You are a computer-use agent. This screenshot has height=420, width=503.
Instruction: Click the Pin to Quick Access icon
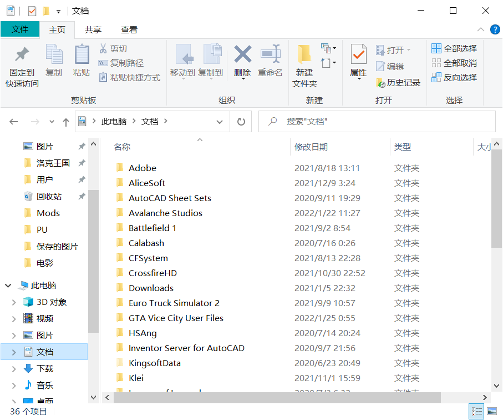[22, 56]
